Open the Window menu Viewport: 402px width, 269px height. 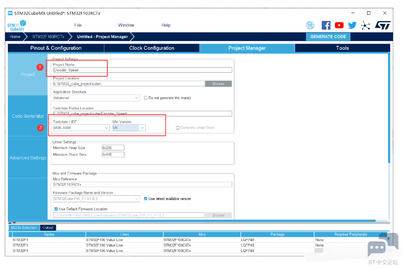[126, 25]
